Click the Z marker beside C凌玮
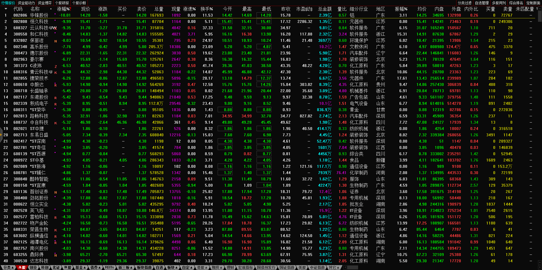The height and width of the screenshot is (270, 542). click(x=55, y=66)
